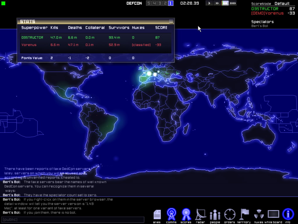Click D3STRUCTOR's survivors value 93.4 m
298x224 pixels.
pyautogui.click(x=114, y=38)
